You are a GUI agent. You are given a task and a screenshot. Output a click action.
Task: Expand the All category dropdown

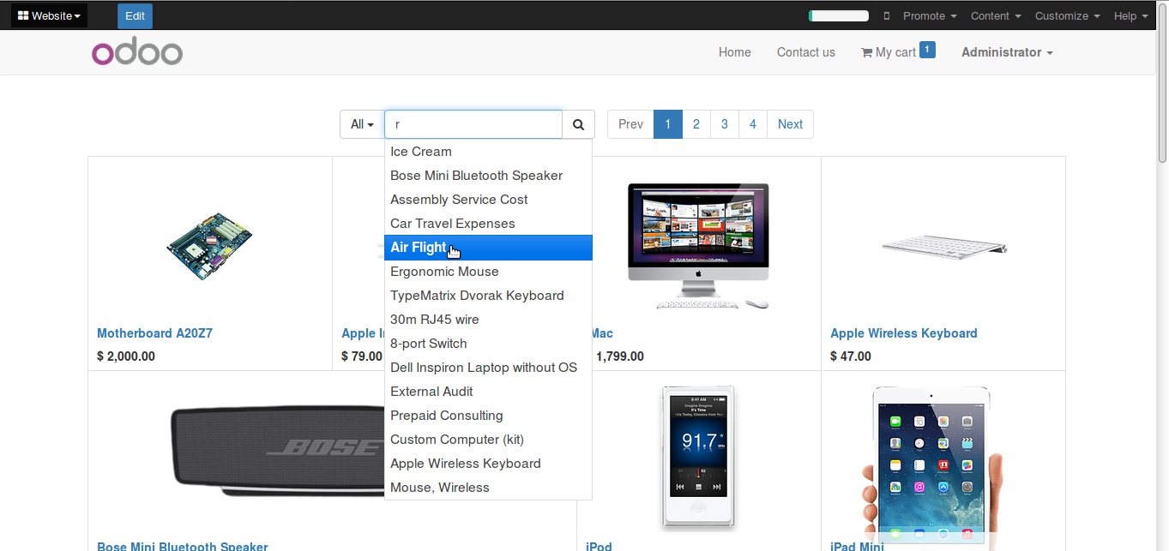tap(362, 124)
